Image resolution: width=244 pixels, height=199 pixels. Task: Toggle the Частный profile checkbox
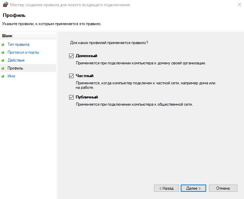click(x=71, y=76)
